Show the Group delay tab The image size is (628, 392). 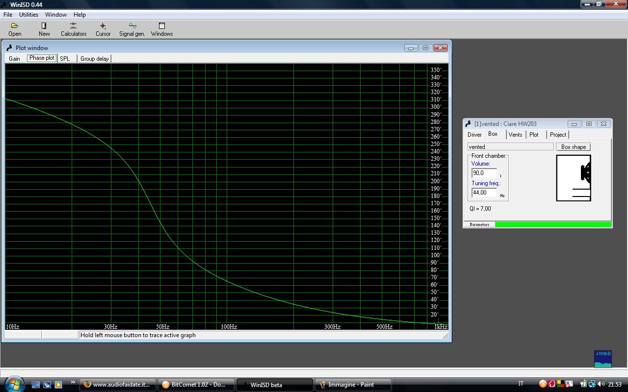pyautogui.click(x=94, y=59)
